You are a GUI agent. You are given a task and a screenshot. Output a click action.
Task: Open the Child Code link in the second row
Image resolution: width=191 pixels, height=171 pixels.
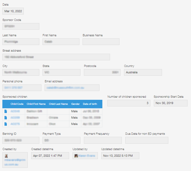(x=15, y=118)
